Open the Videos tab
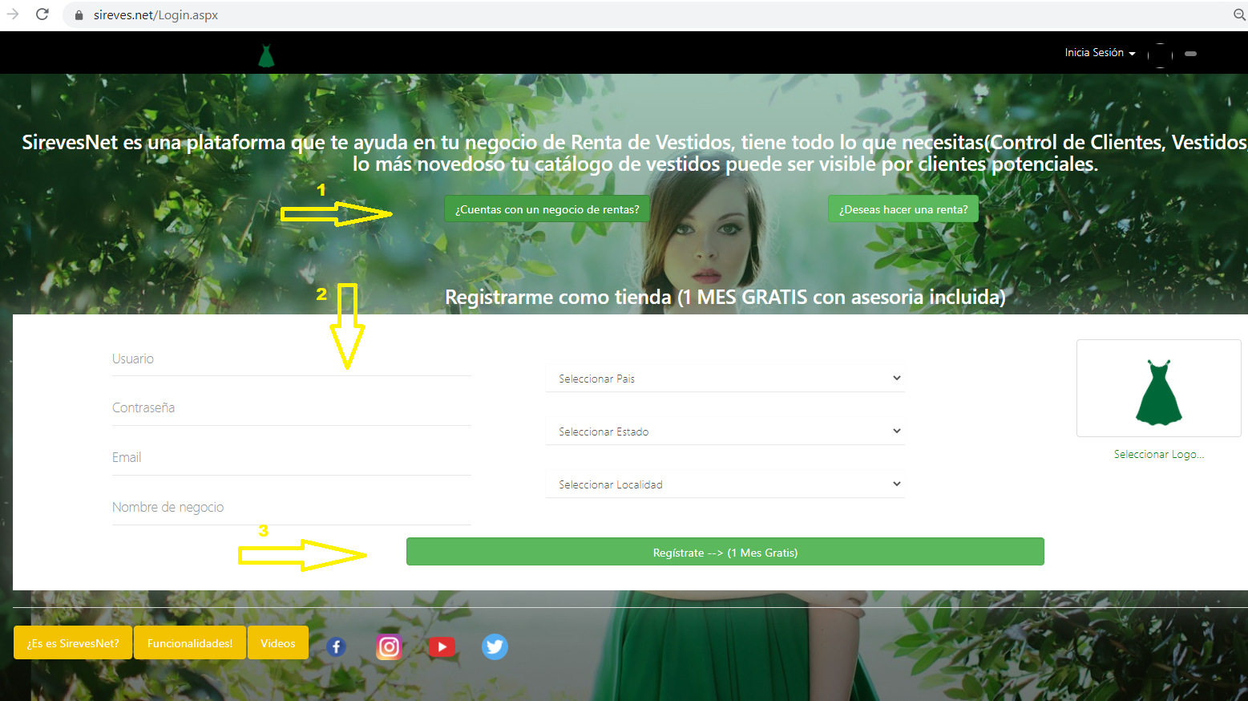This screenshot has height=701, width=1248. tap(278, 643)
